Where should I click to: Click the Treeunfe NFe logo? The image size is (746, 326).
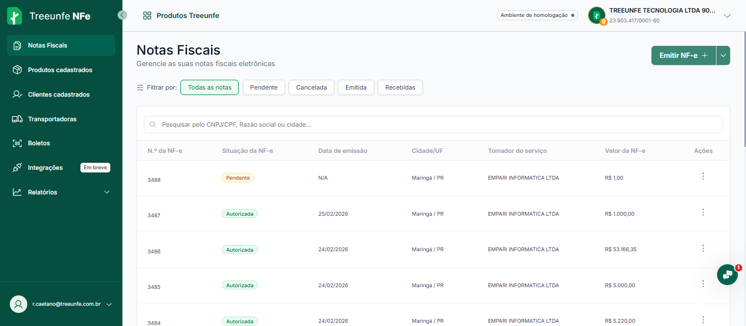click(49, 16)
